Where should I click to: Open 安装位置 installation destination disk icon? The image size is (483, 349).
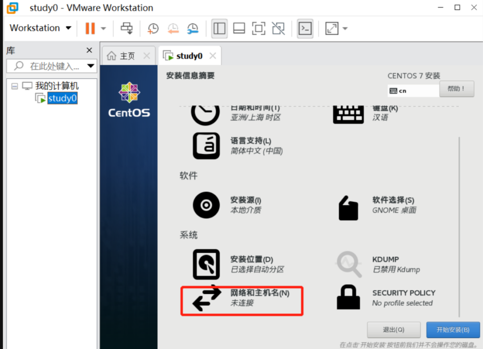tap(206, 264)
